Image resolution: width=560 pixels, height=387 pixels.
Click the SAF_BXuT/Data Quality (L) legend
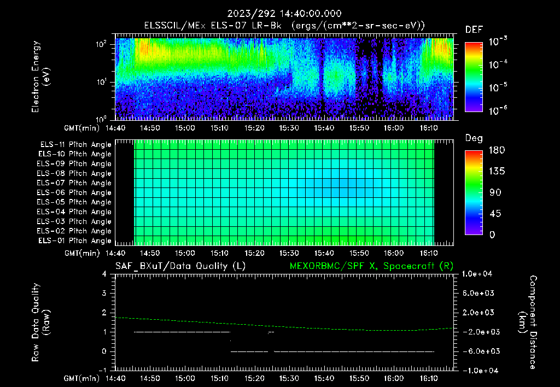(x=180, y=266)
